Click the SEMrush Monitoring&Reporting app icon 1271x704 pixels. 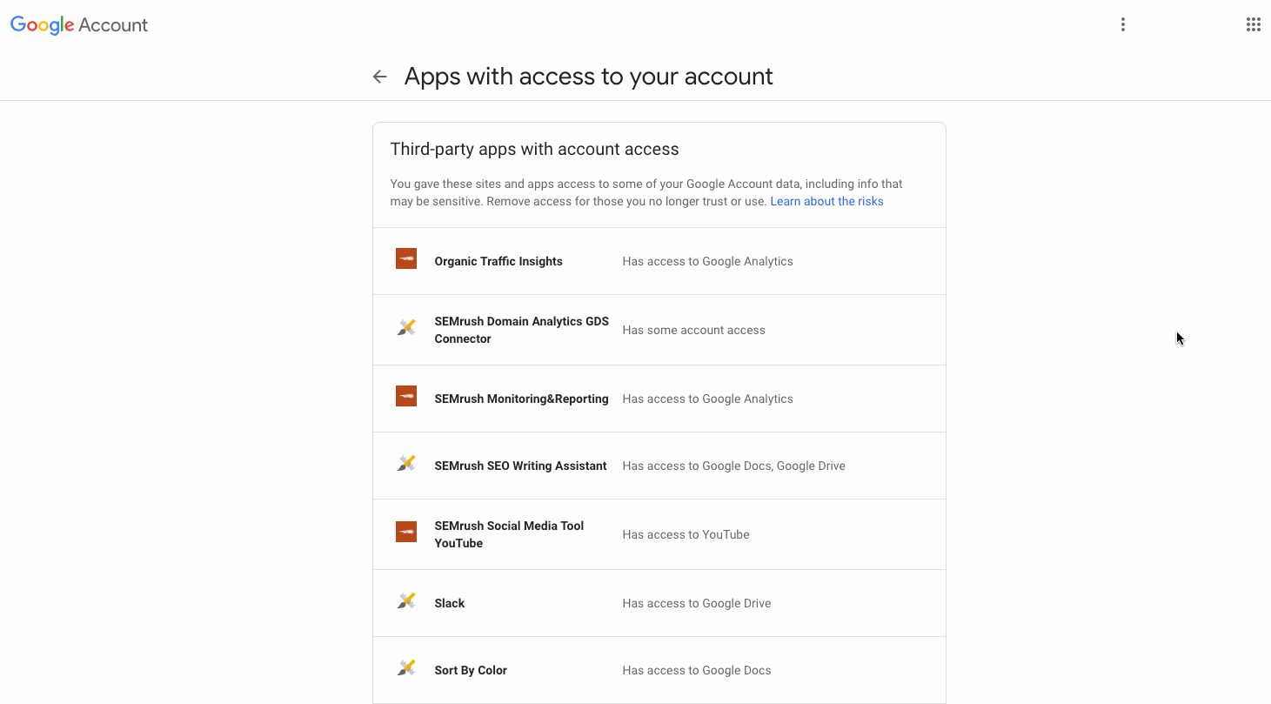click(406, 396)
